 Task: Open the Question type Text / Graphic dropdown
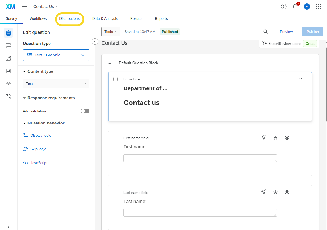click(x=56, y=55)
